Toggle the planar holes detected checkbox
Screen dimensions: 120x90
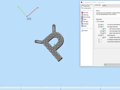pos(101,33)
